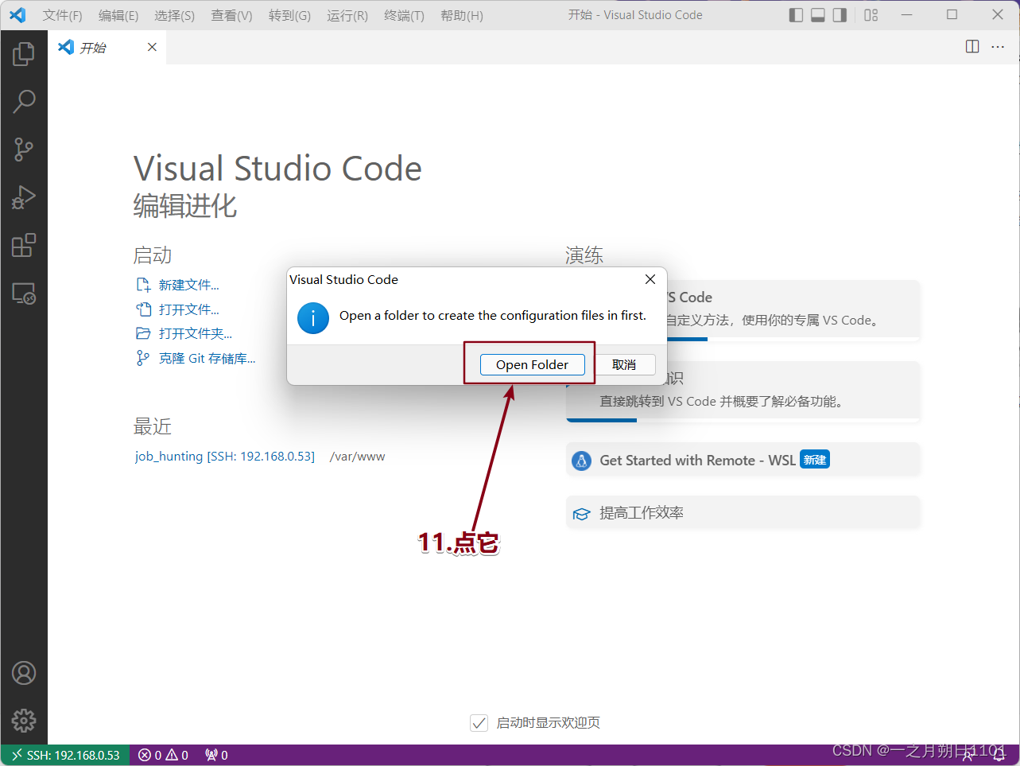
Task: Open the Customize Layout icon
Action: click(x=871, y=15)
